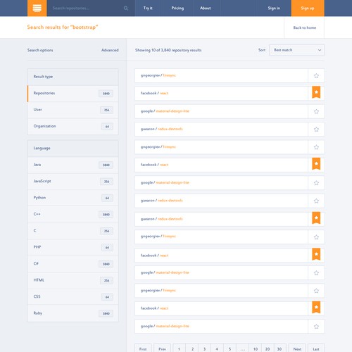Unstar the third facebook / react result
Image resolution: width=352 pixels, height=352 pixels.
[x=316, y=254]
